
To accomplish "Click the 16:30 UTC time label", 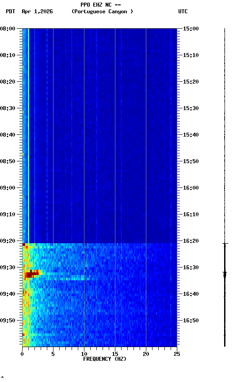I will pos(191,267).
